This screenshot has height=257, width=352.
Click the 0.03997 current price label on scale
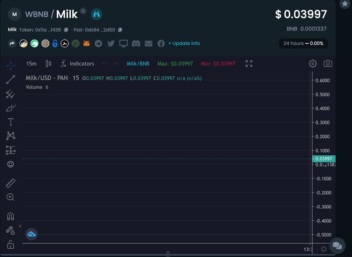(x=324, y=159)
